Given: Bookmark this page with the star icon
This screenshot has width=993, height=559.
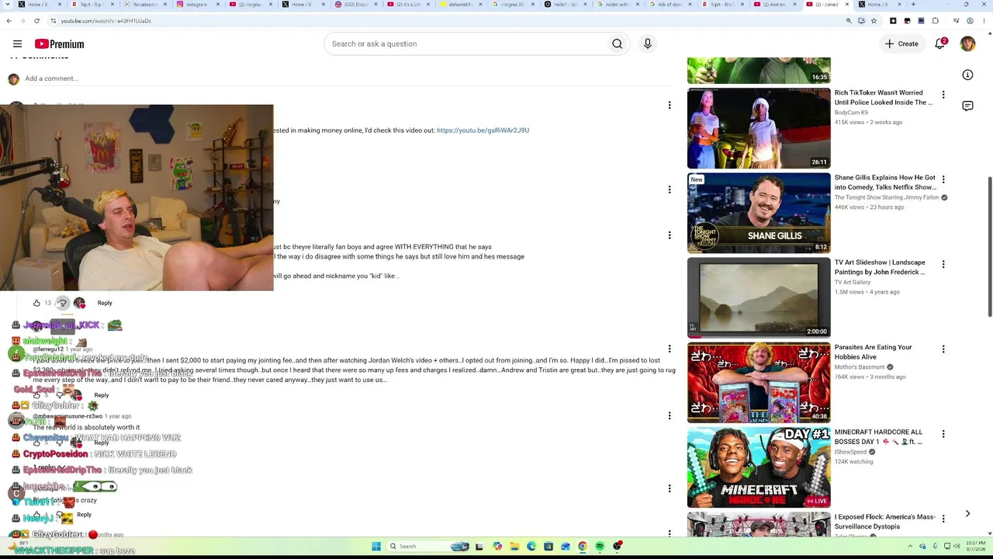Looking at the screenshot, I should tap(874, 21).
